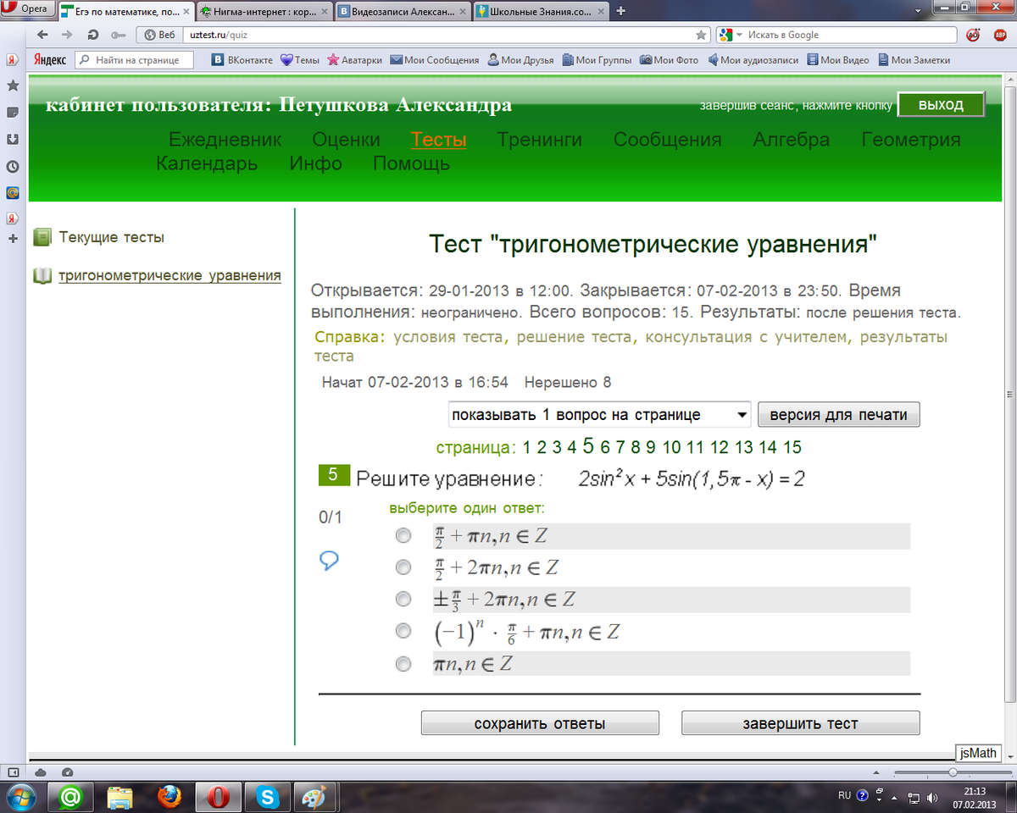Click the сохранить ответы button
The height and width of the screenshot is (813, 1017).
[x=540, y=723]
